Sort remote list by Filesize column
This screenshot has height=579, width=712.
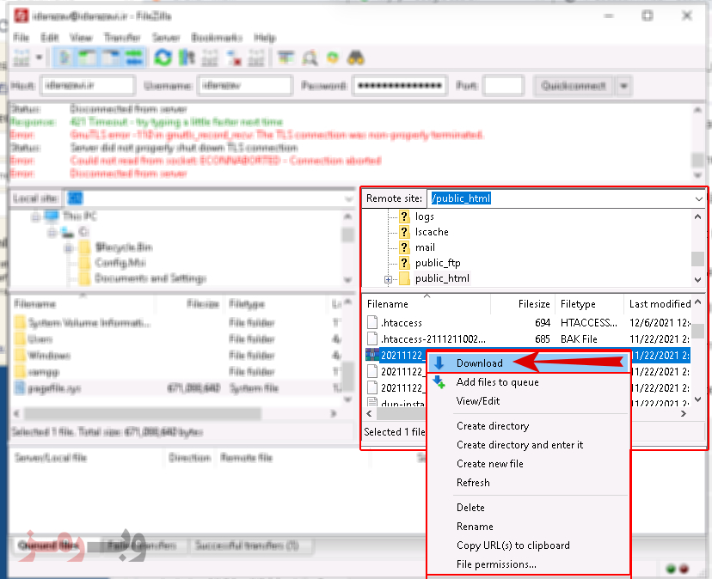[x=523, y=303]
